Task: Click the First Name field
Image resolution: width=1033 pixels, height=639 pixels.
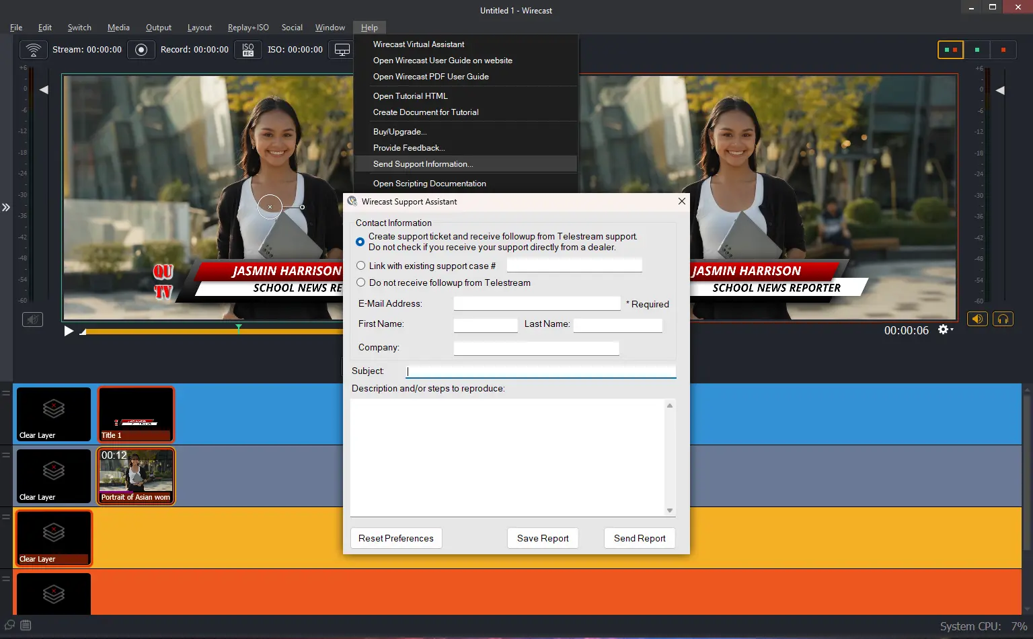Action: point(486,326)
